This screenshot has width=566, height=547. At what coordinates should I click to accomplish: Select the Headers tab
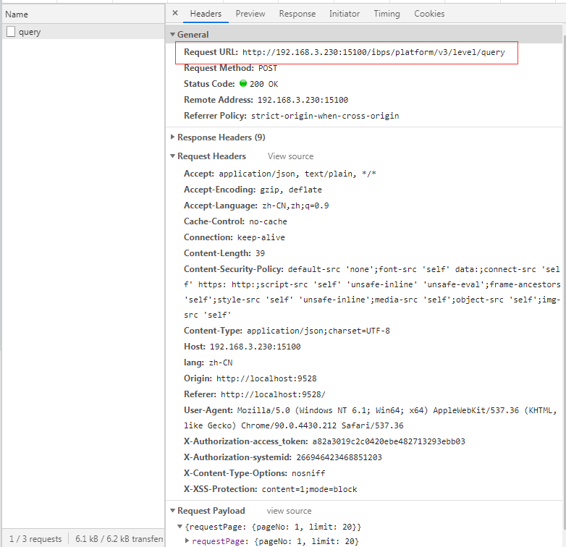point(206,14)
